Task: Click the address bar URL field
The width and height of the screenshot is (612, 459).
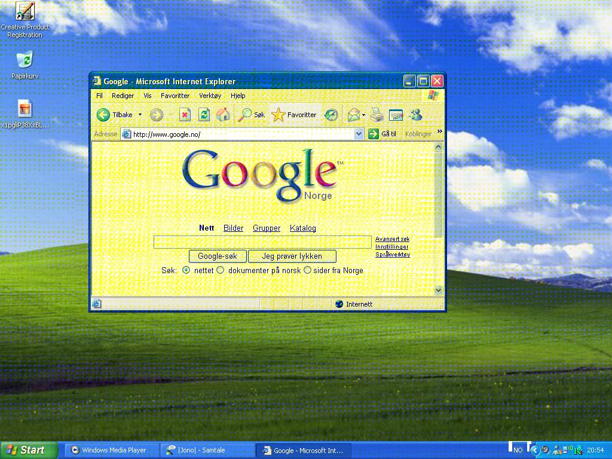Action: point(243,134)
